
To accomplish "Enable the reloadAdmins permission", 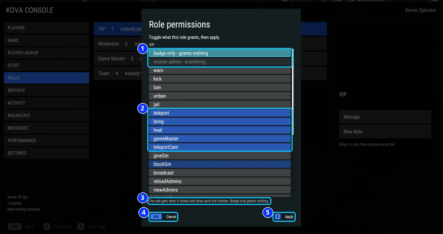I will [x=220, y=181].
